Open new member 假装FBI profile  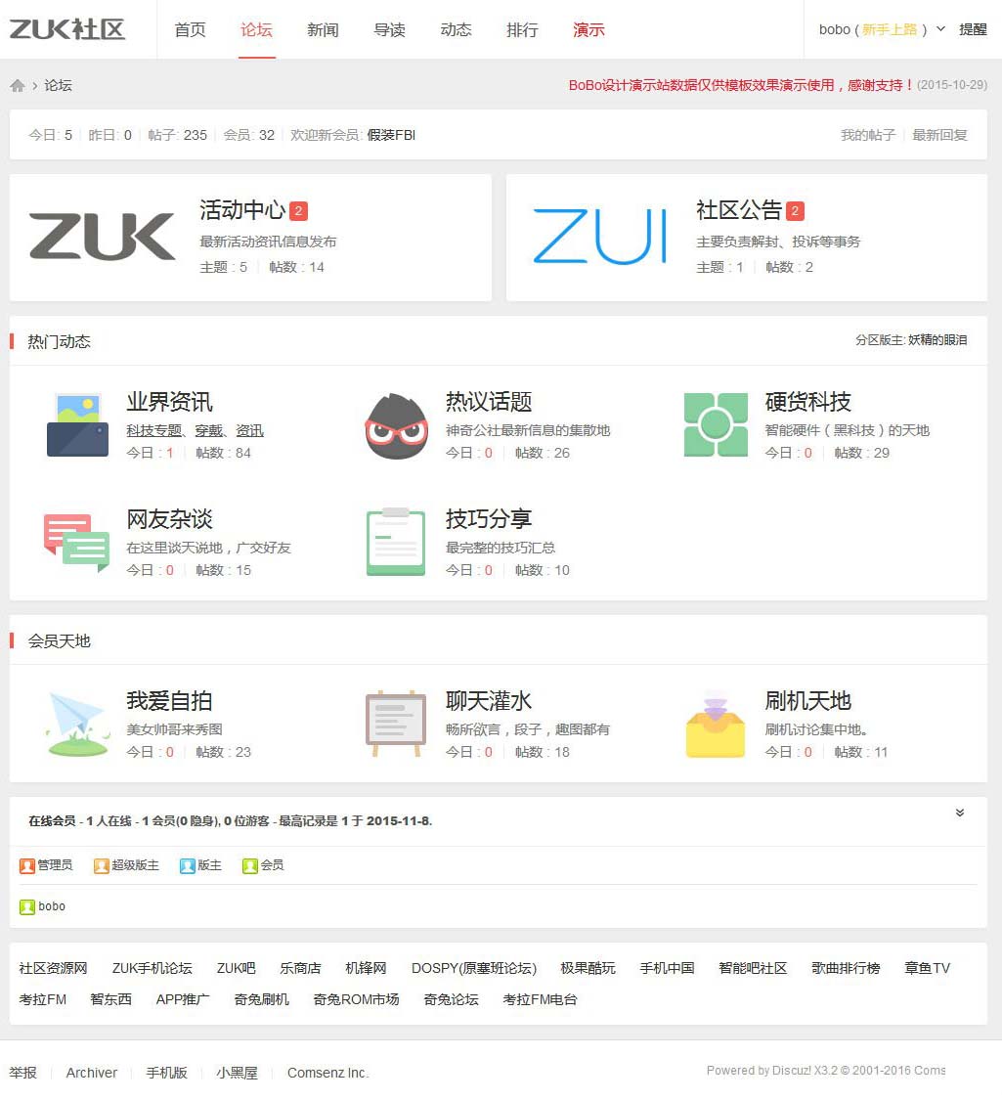pyautogui.click(x=391, y=135)
